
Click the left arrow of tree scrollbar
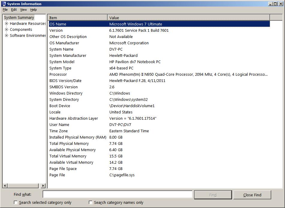coord(5,186)
